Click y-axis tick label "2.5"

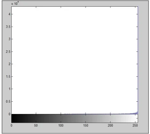pos(8,52)
